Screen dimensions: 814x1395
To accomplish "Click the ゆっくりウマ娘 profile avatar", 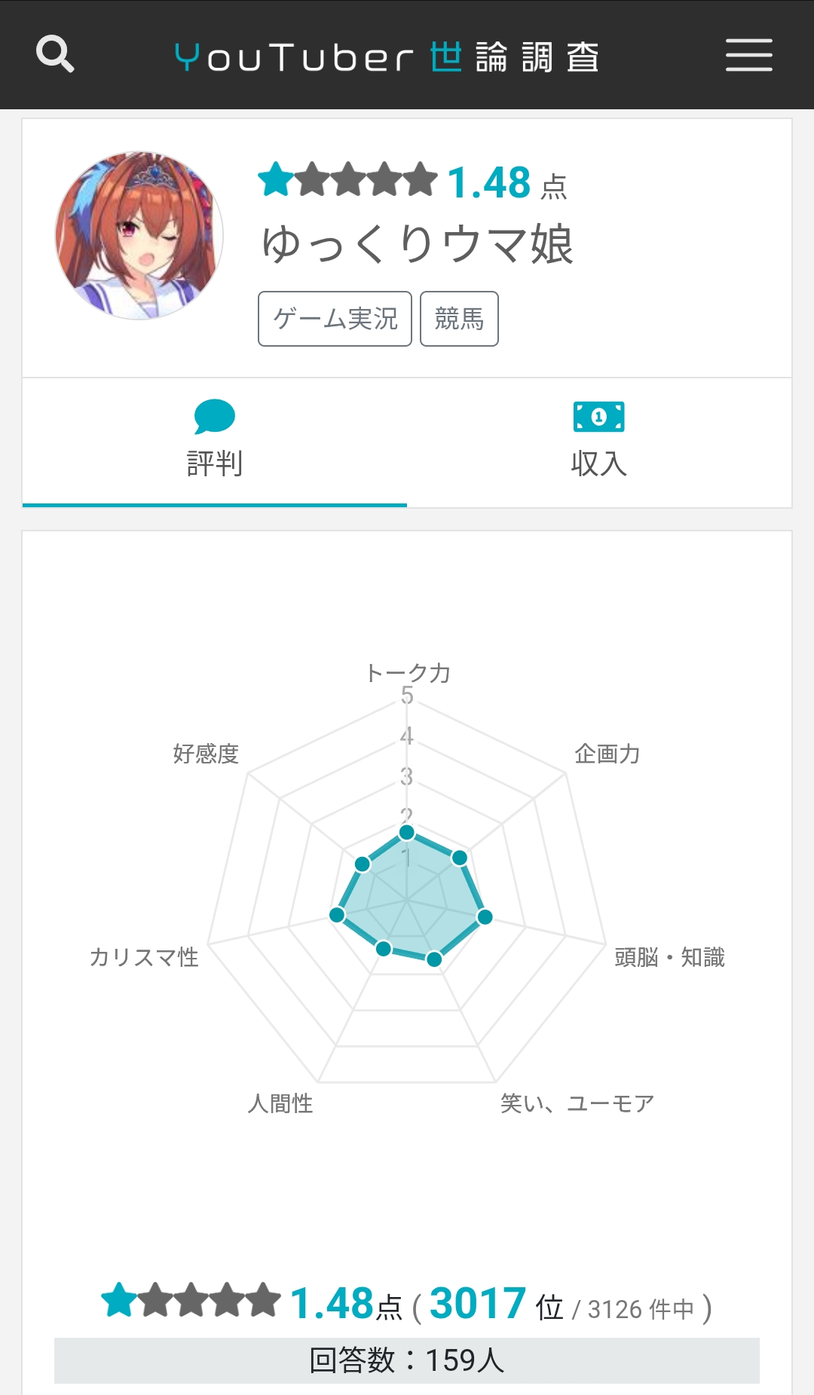I will coord(139,236).
